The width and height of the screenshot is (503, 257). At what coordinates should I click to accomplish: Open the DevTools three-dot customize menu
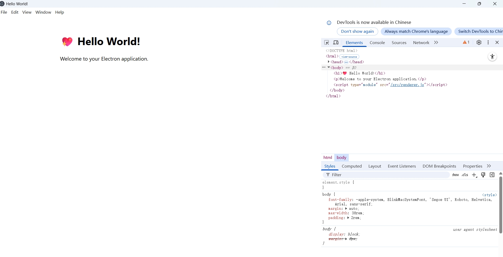tap(488, 42)
